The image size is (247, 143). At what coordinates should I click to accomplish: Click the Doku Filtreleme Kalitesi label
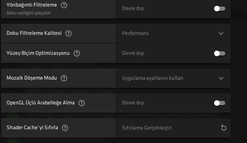[x=34, y=33]
